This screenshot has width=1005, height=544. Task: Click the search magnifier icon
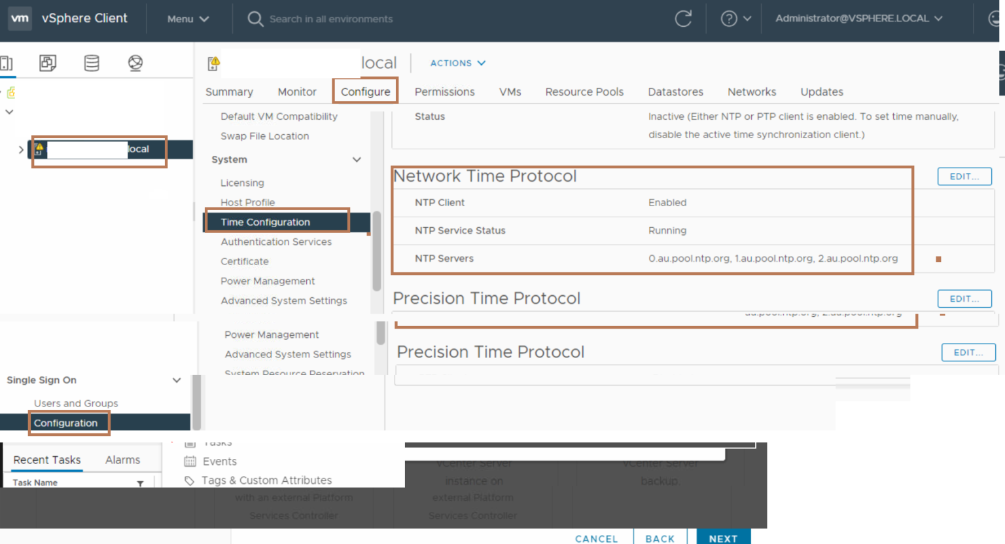point(255,18)
